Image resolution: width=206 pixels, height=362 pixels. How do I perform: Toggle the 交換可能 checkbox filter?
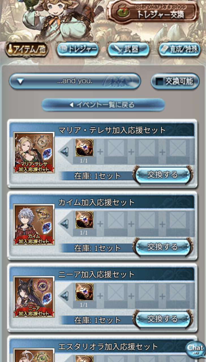175,81
